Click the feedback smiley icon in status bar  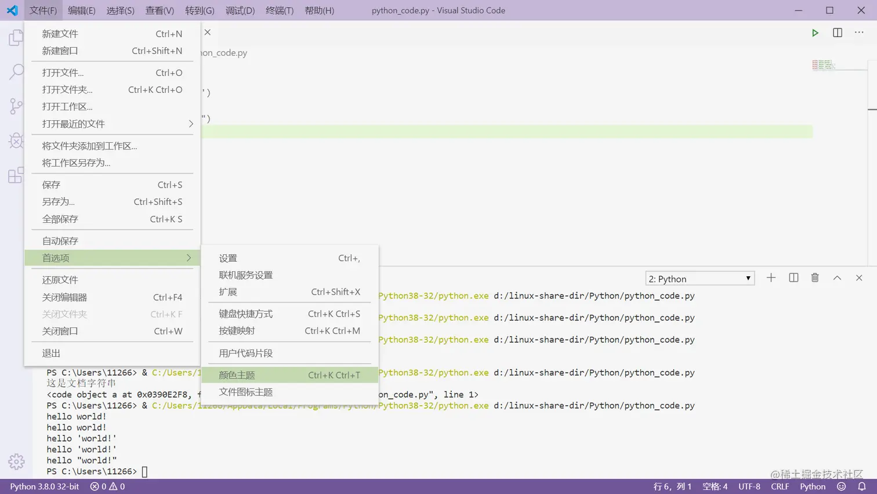pyautogui.click(x=842, y=486)
